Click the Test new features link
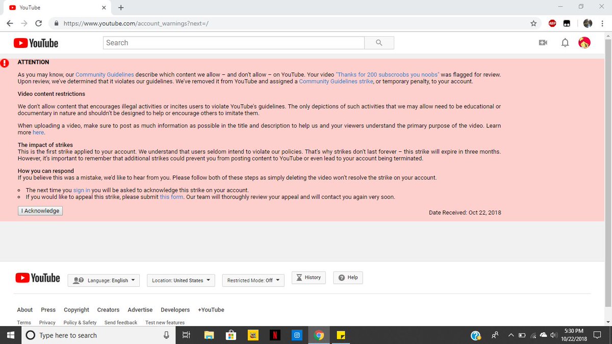 click(165, 323)
